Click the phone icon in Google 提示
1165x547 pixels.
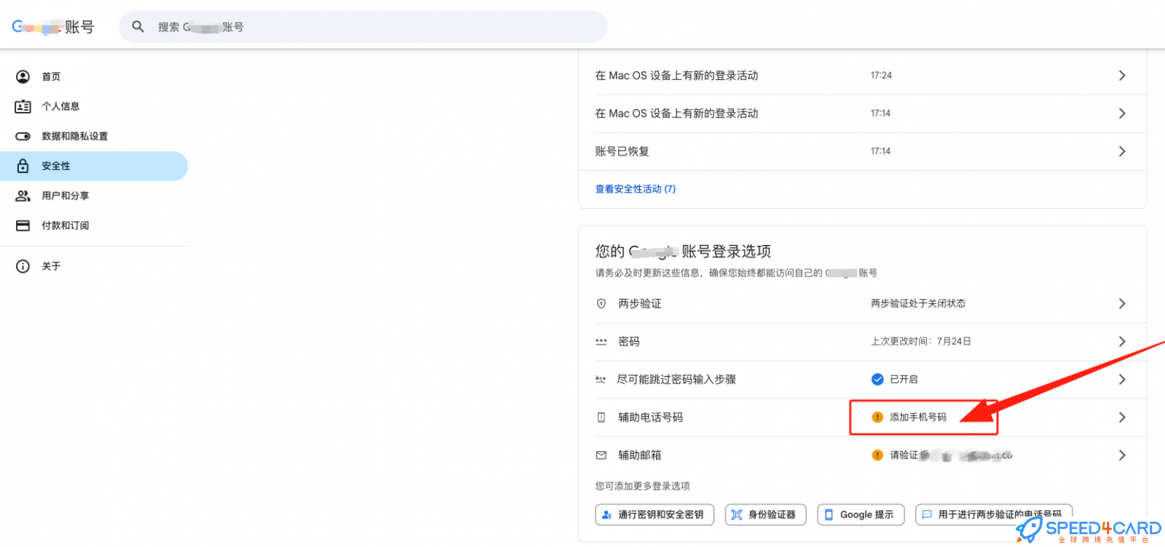(x=829, y=514)
